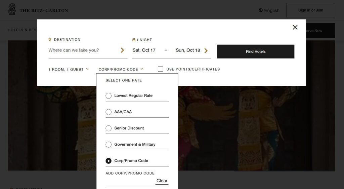Screen dimensions: 344x189
Task: Click the destination pin icon
Action: 50,39
